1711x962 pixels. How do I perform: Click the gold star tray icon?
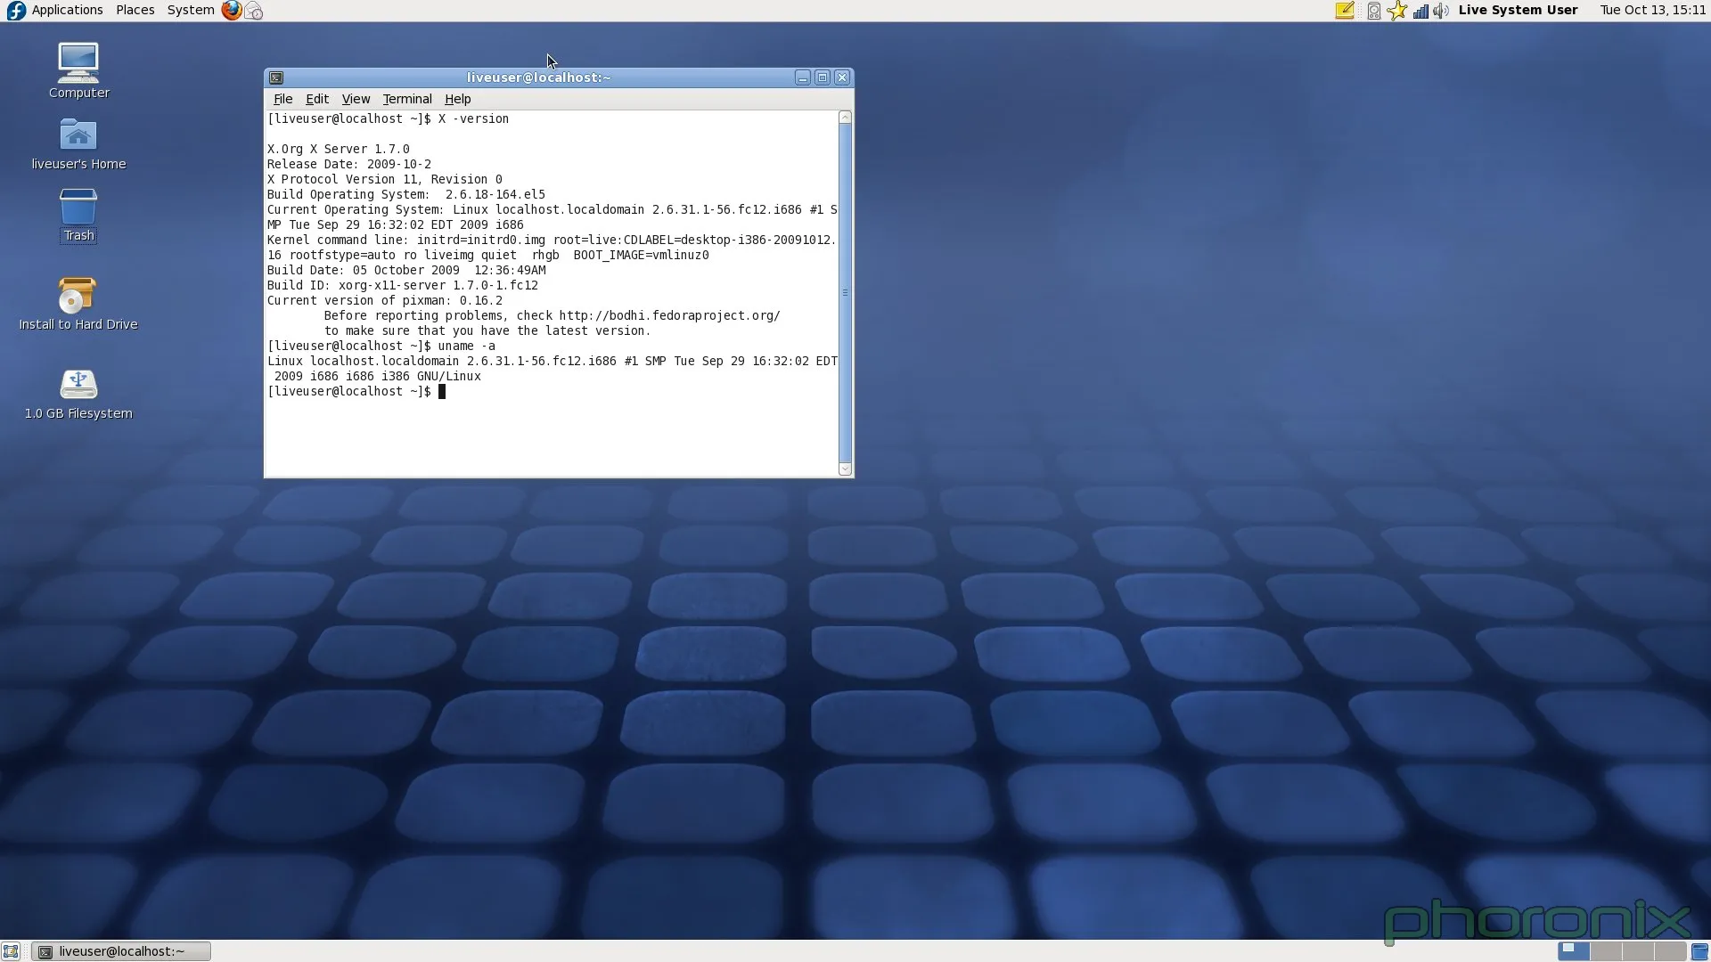1396,11
